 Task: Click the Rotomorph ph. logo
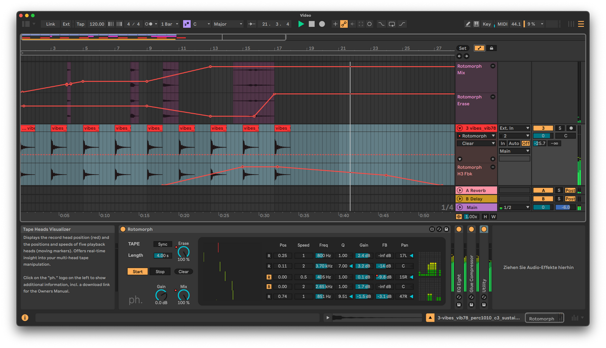pos(135,300)
